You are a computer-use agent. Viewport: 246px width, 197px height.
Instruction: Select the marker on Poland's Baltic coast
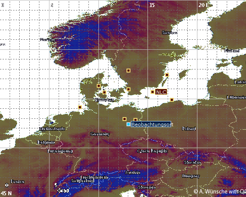pyautogui.click(x=172, y=100)
